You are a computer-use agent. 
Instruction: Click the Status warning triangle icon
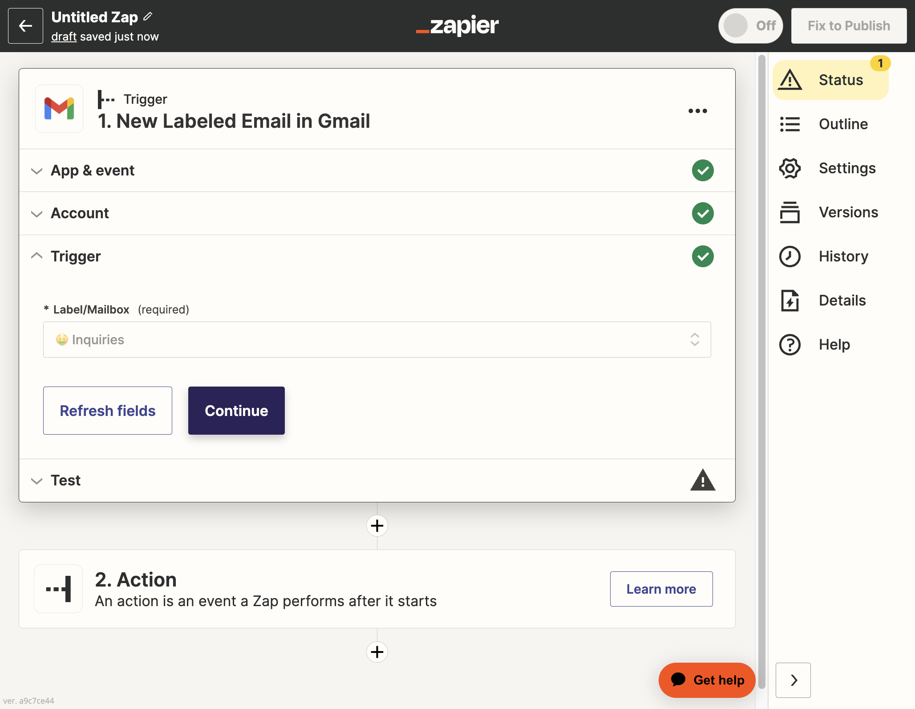click(x=790, y=80)
